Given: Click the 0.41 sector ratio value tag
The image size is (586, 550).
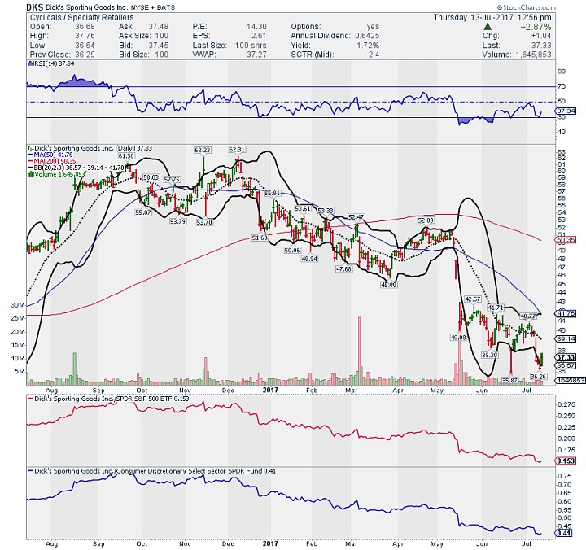Looking at the screenshot, I should pyautogui.click(x=564, y=533).
